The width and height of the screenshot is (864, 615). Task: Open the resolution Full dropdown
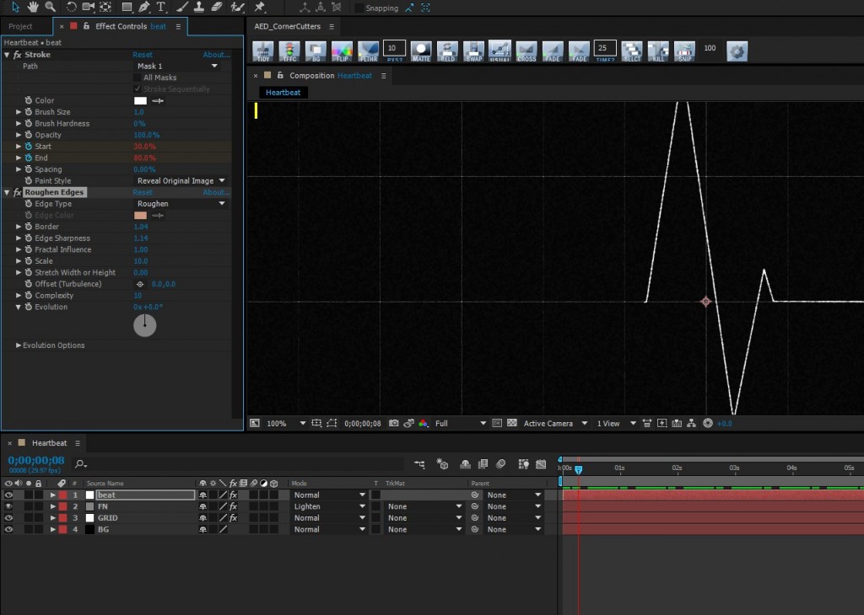click(461, 423)
